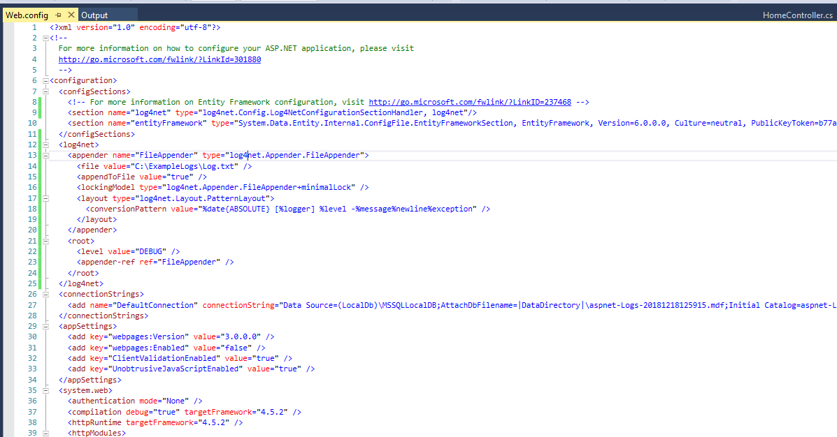Collapse the PatternLayout layout element
The height and width of the screenshot is (437, 837).
pyautogui.click(x=44, y=198)
